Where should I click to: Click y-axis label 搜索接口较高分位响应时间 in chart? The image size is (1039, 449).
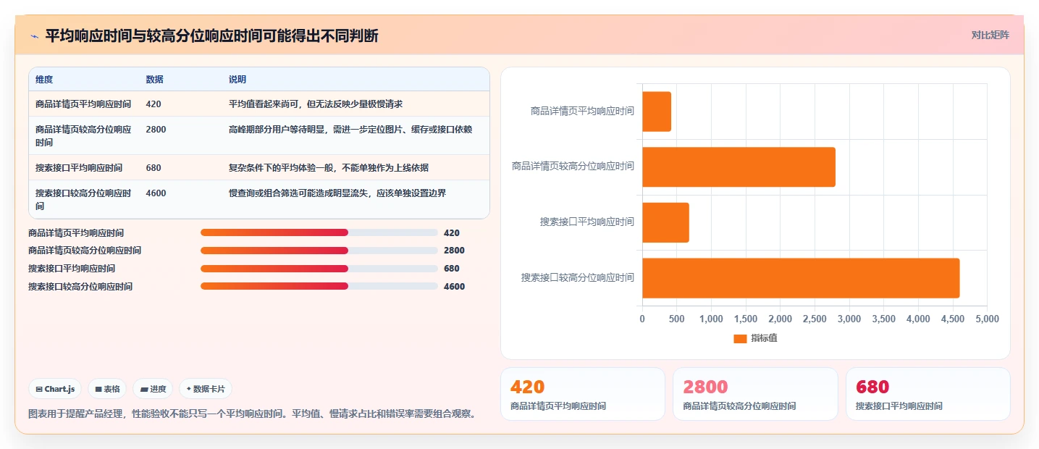(x=578, y=277)
